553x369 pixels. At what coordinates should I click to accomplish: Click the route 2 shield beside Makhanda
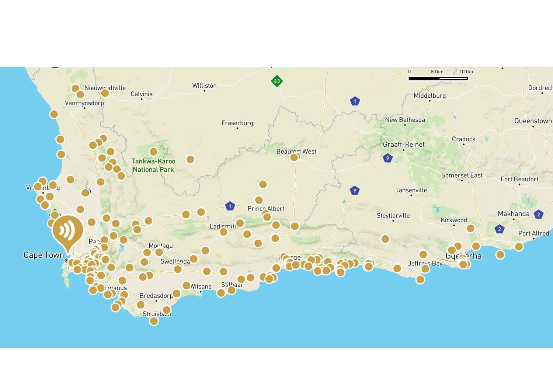coord(539,214)
